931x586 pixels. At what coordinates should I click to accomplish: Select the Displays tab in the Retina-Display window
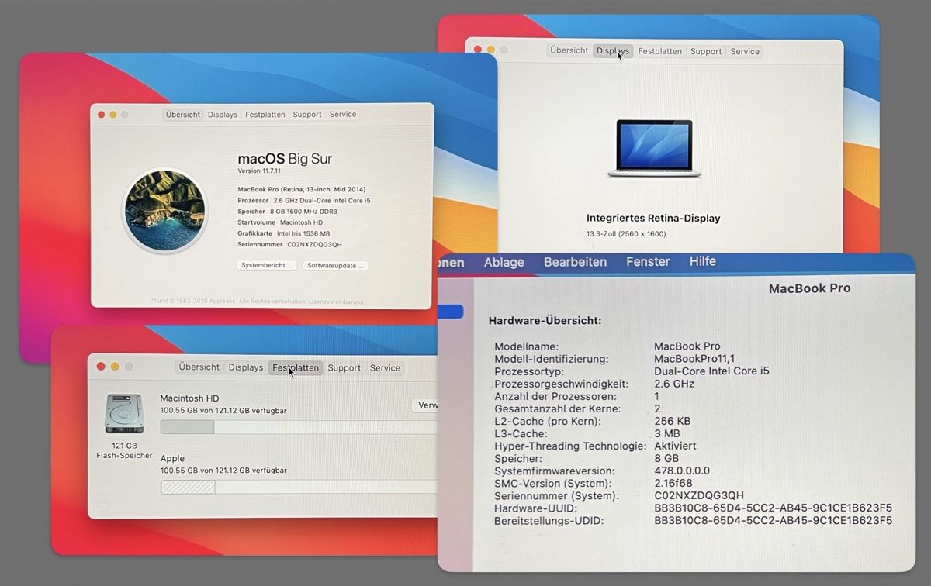(x=613, y=51)
